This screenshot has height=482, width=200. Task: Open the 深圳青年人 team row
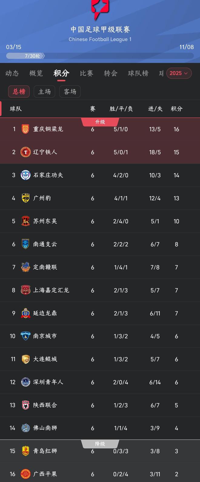coord(100,382)
